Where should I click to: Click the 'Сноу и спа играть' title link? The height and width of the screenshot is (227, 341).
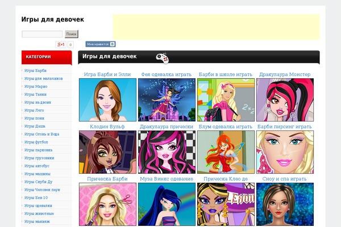[285, 179]
